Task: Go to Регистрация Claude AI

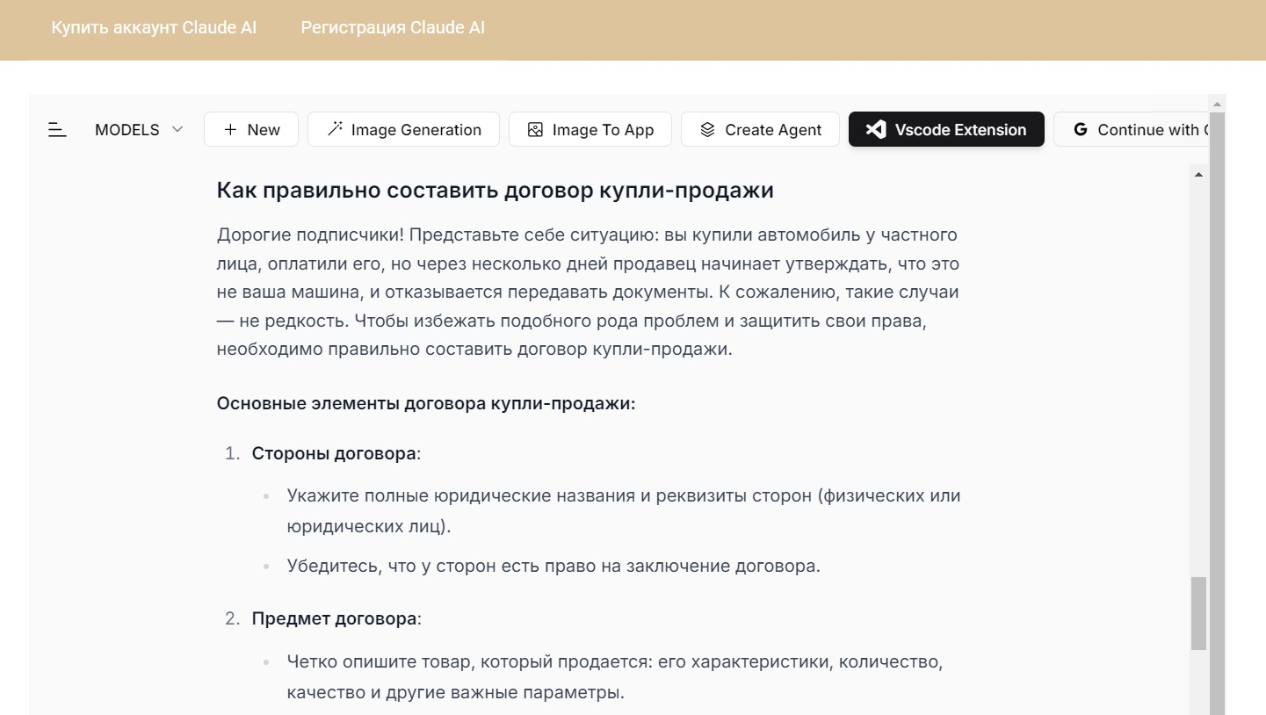Action: coord(393,27)
